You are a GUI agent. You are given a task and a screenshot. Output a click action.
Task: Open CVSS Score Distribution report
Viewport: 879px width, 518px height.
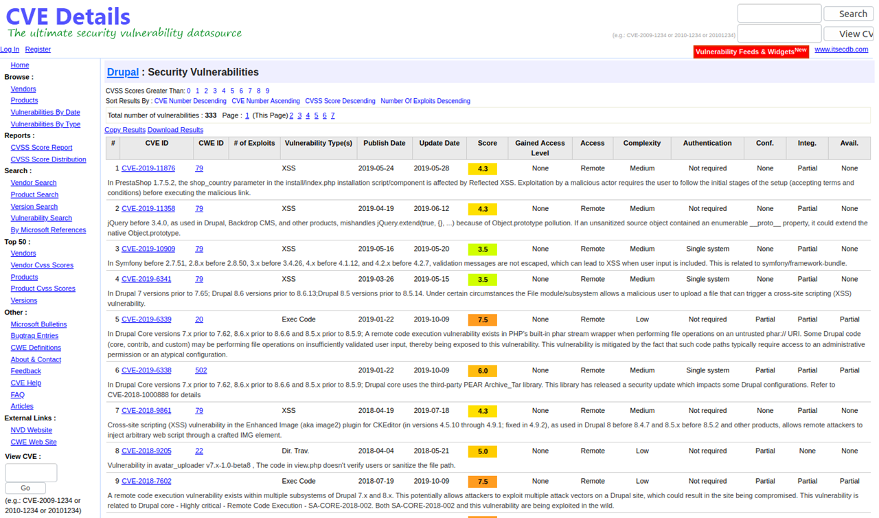tap(48, 159)
